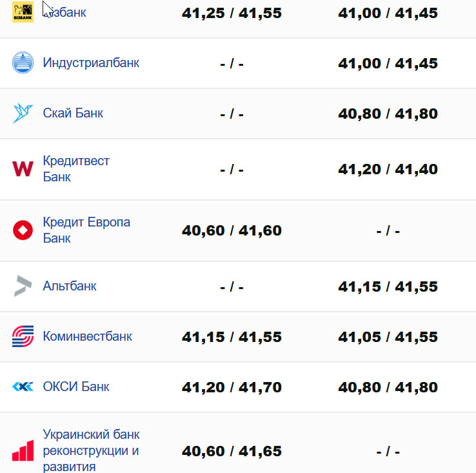This screenshot has height=473, width=476.
Task: Click the Бізбанк logo icon
Action: coord(23,13)
